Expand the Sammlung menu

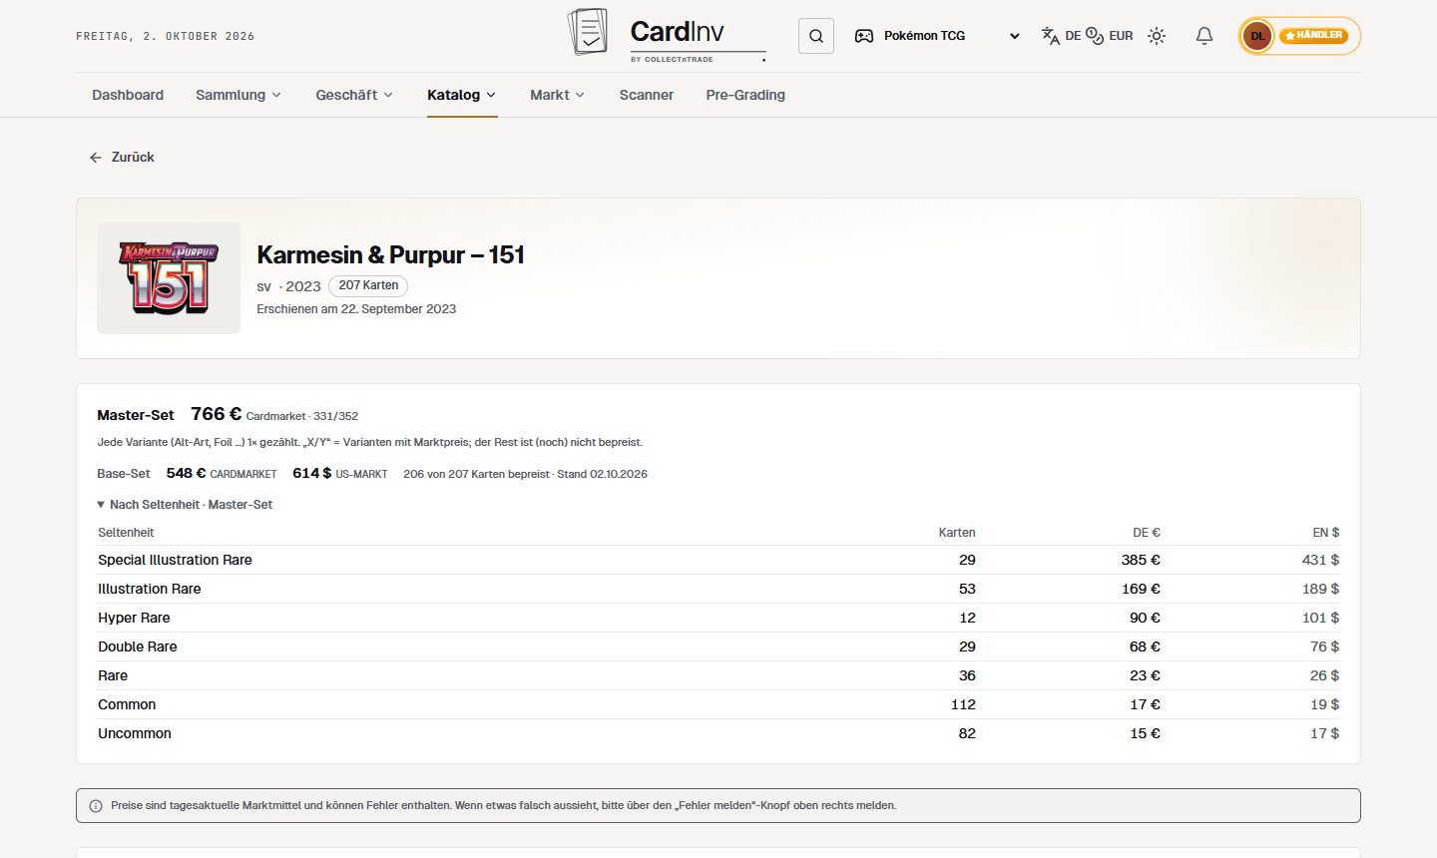coord(239,95)
